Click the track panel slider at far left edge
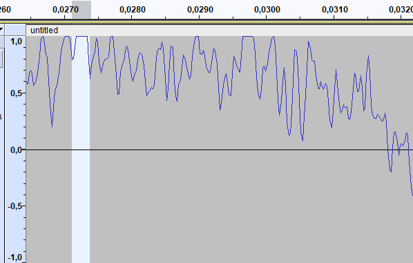Viewport: 413px width, 263px height. coord(1,58)
